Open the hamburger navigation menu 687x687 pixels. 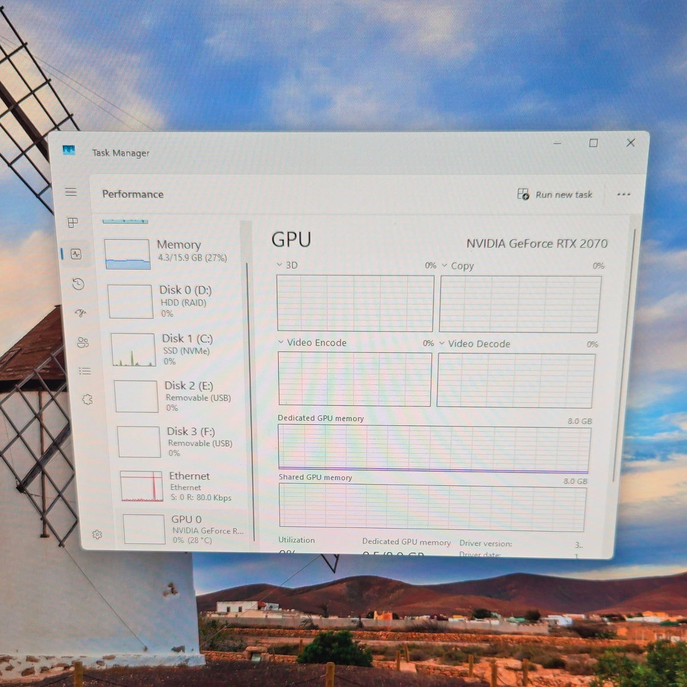pyautogui.click(x=71, y=192)
